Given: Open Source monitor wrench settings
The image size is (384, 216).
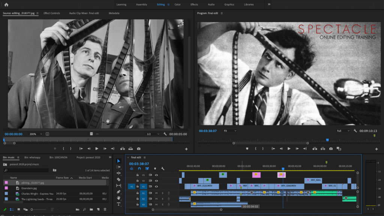Looking at the screenshot, I should tap(165, 134).
